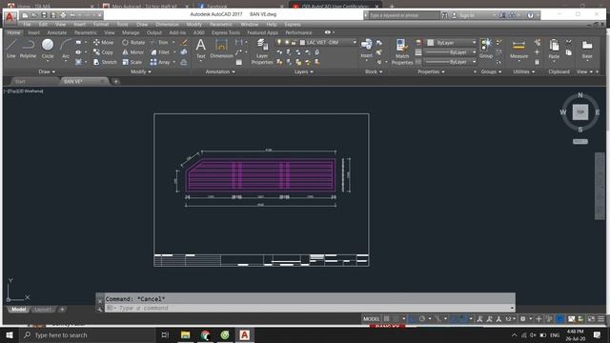Click the Stretch tool
Viewport: 610px width, 343px height.
click(x=105, y=62)
